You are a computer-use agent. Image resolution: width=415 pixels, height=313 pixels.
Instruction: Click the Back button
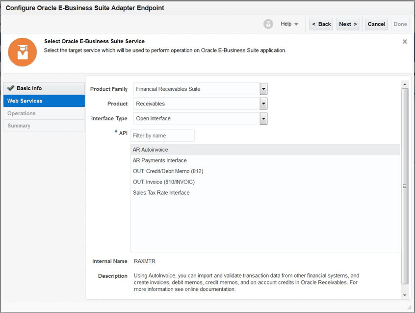point(321,24)
